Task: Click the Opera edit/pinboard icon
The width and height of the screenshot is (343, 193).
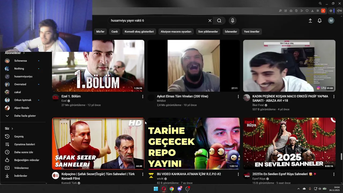Action: (286, 11)
